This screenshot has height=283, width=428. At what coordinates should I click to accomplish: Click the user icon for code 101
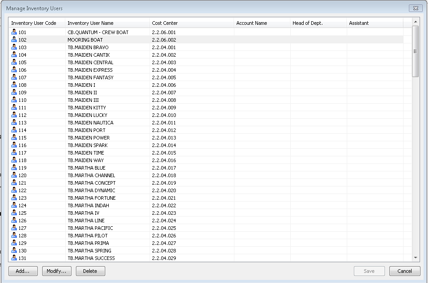pyautogui.click(x=14, y=32)
